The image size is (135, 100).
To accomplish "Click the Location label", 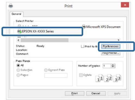I will coord(22,50).
